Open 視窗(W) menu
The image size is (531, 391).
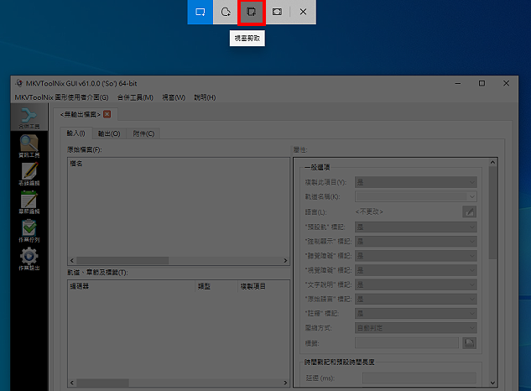[174, 97]
